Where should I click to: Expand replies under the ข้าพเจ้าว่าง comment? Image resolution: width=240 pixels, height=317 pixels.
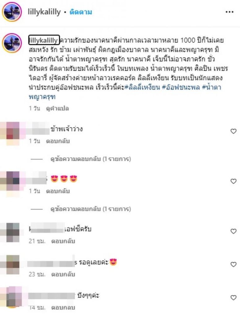click(x=91, y=159)
